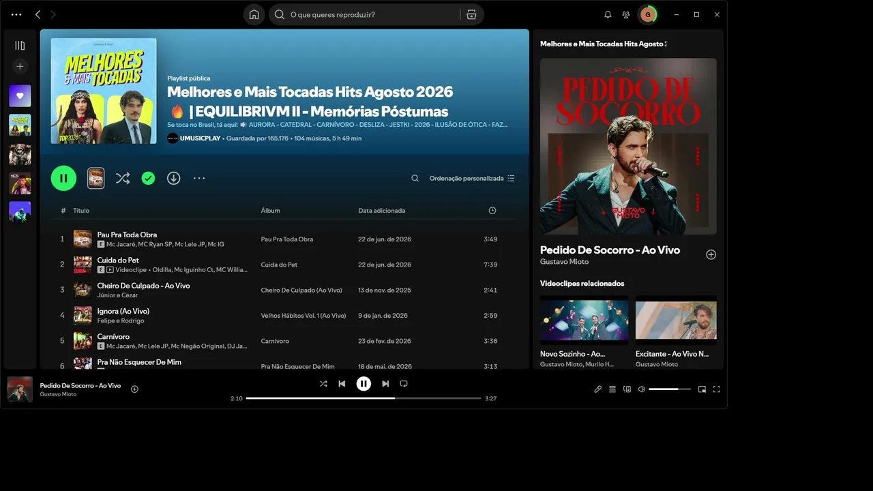Show the friends activity panel
This screenshot has width=873, height=491.
(626, 14)
